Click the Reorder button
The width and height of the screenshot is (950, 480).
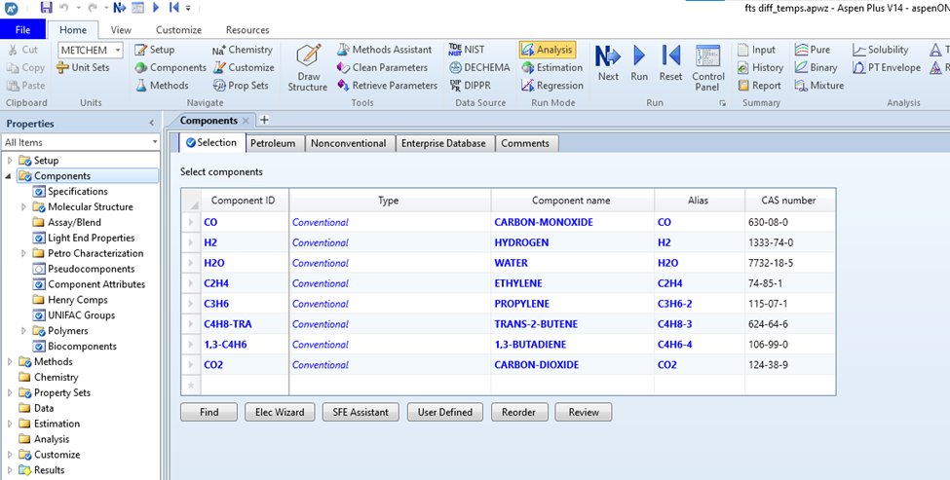click(518, 412)
